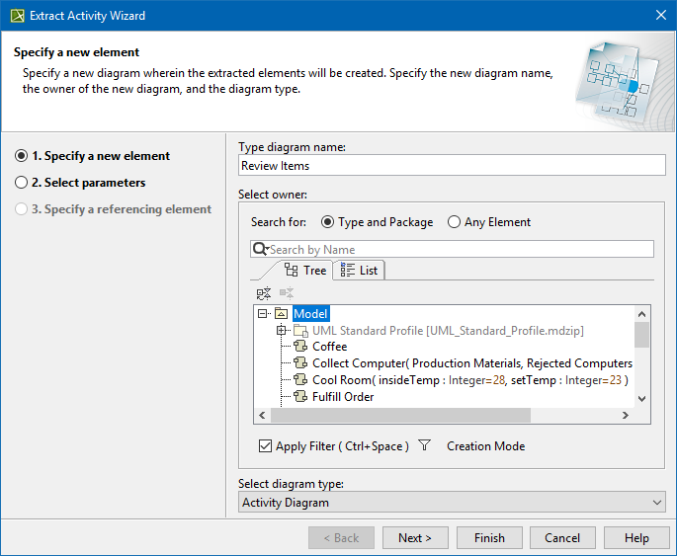The image size is (677, 556).
Task: Choose Type and Package search option
Action: click(x=328, y=222)
